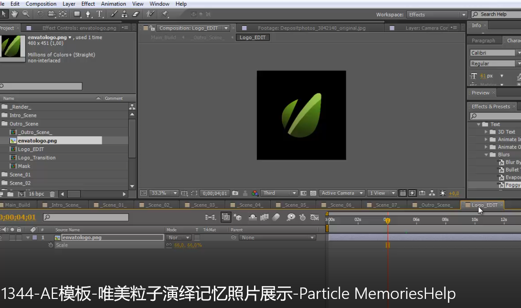Toggle the composition viewer lock icon
This screenshot has height=308, width=521.
pyautogui.click(x=152, y=28)
